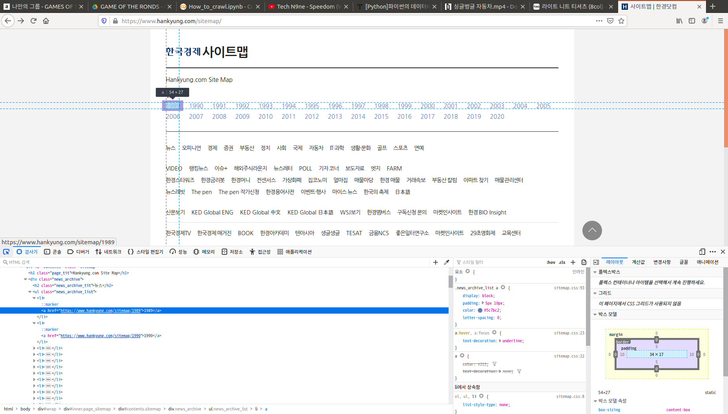Open the TESAT link
Viewport: 728px width, 414px height.
coord(354,233)
